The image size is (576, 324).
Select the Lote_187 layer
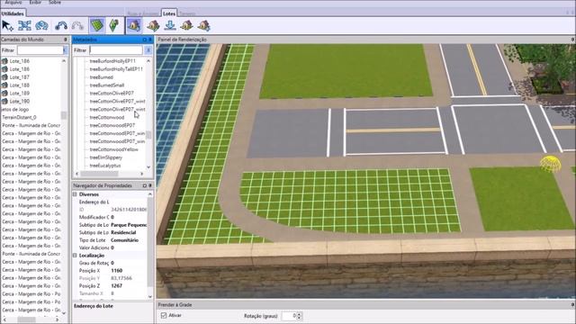tap(20, 77)
